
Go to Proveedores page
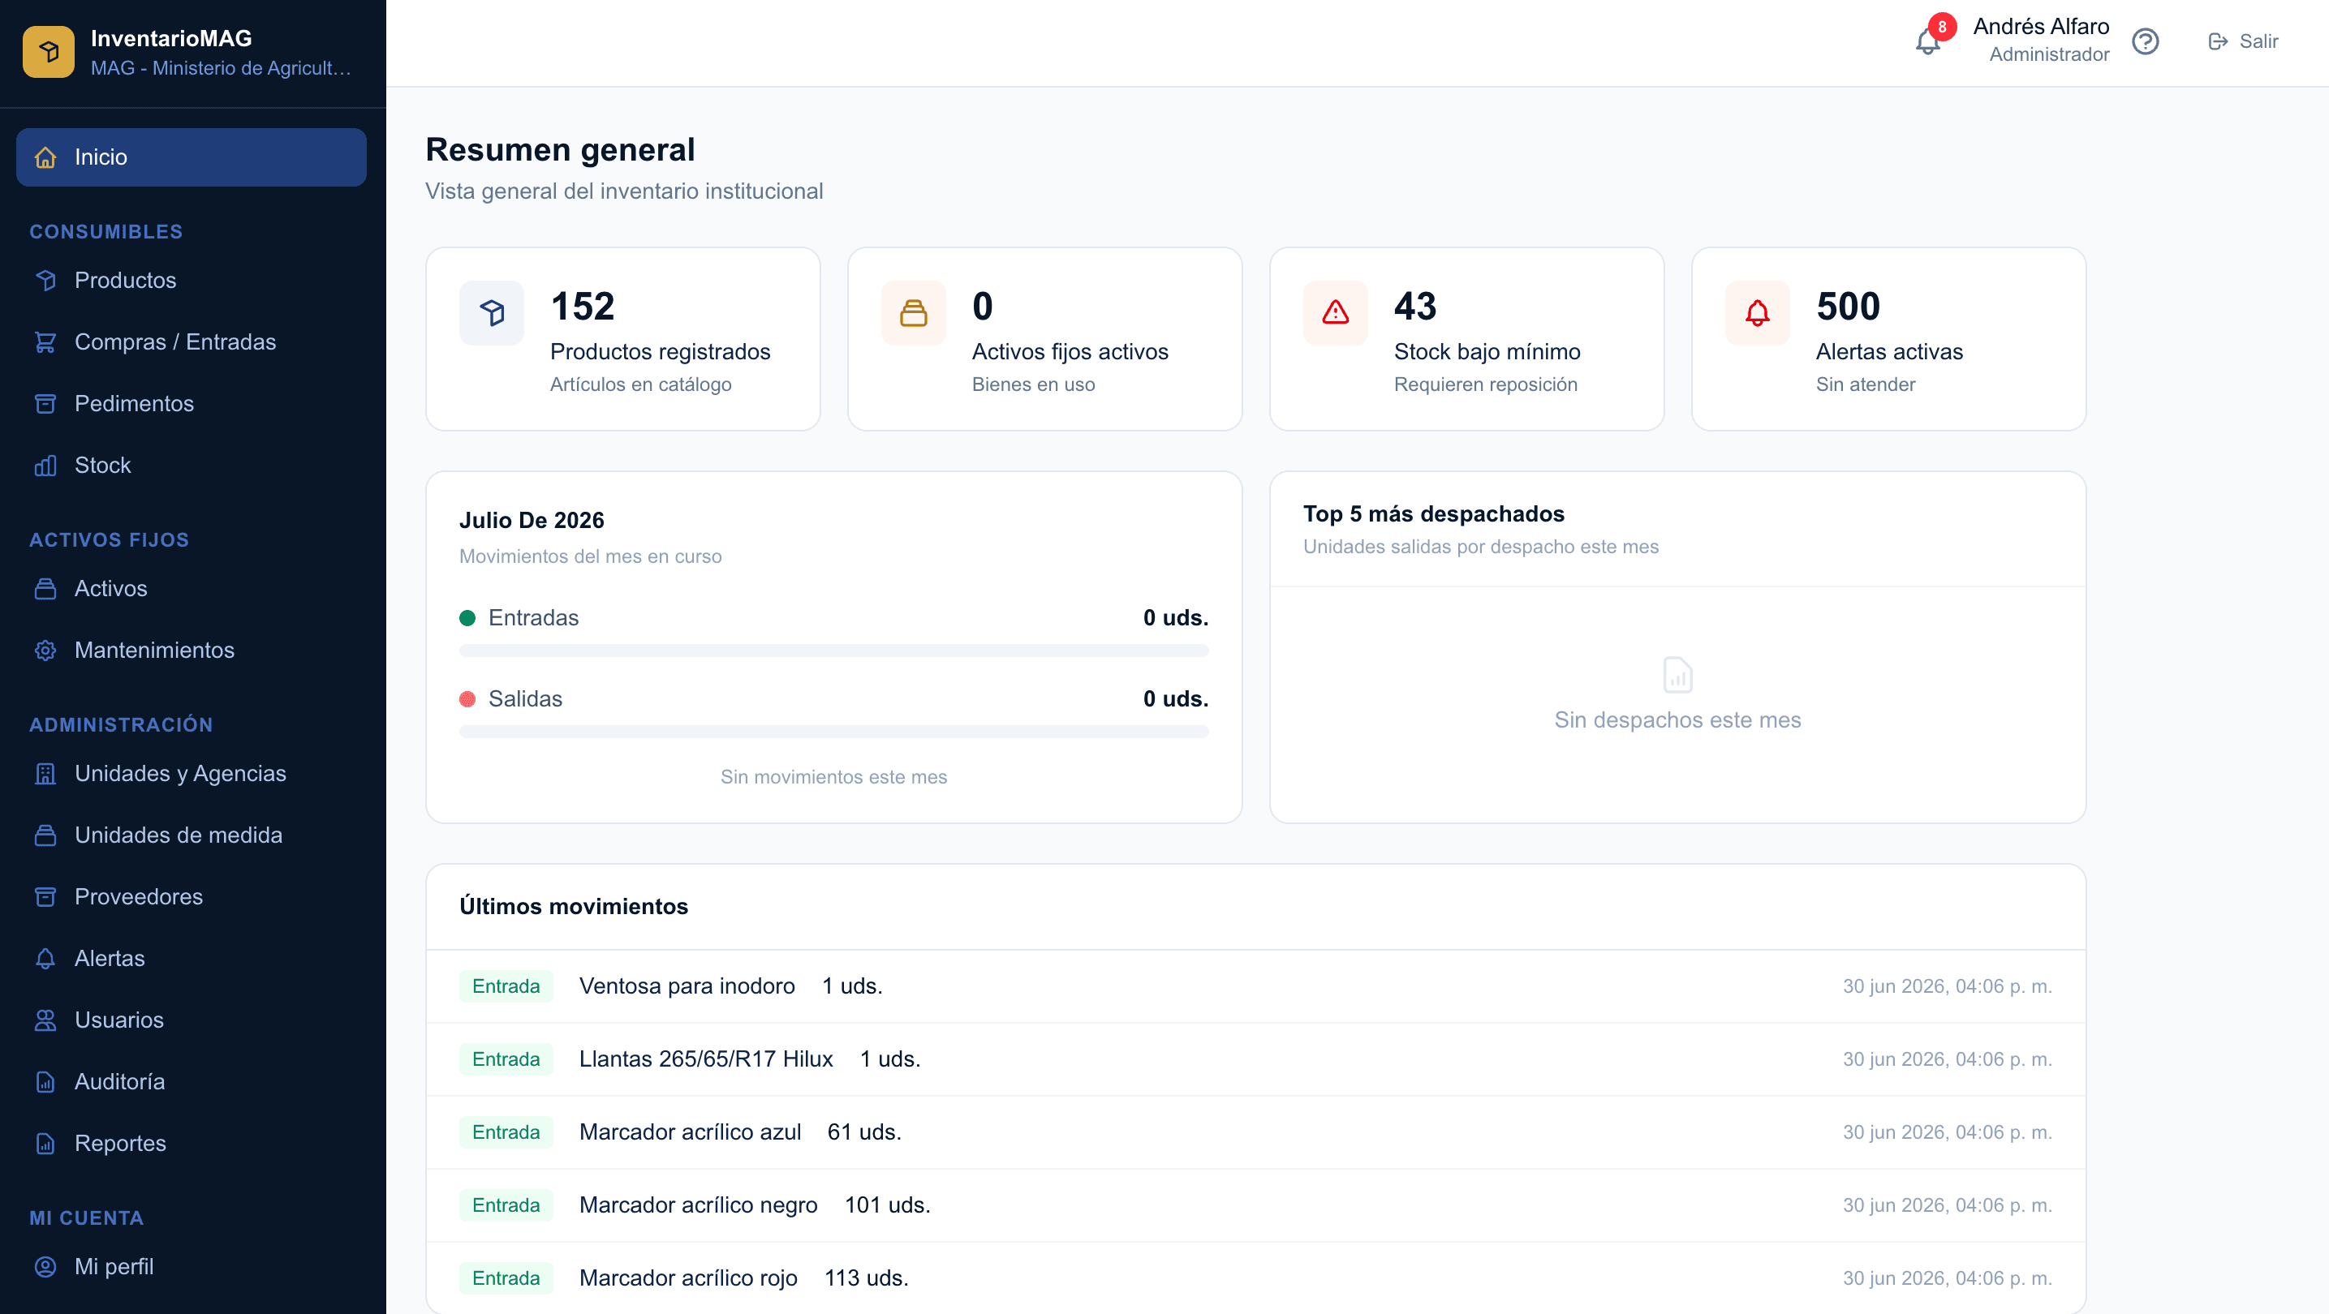[192, 896]
